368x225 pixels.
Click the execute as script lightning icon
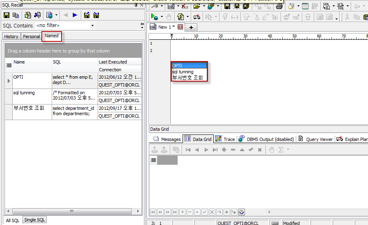point(225,17)
